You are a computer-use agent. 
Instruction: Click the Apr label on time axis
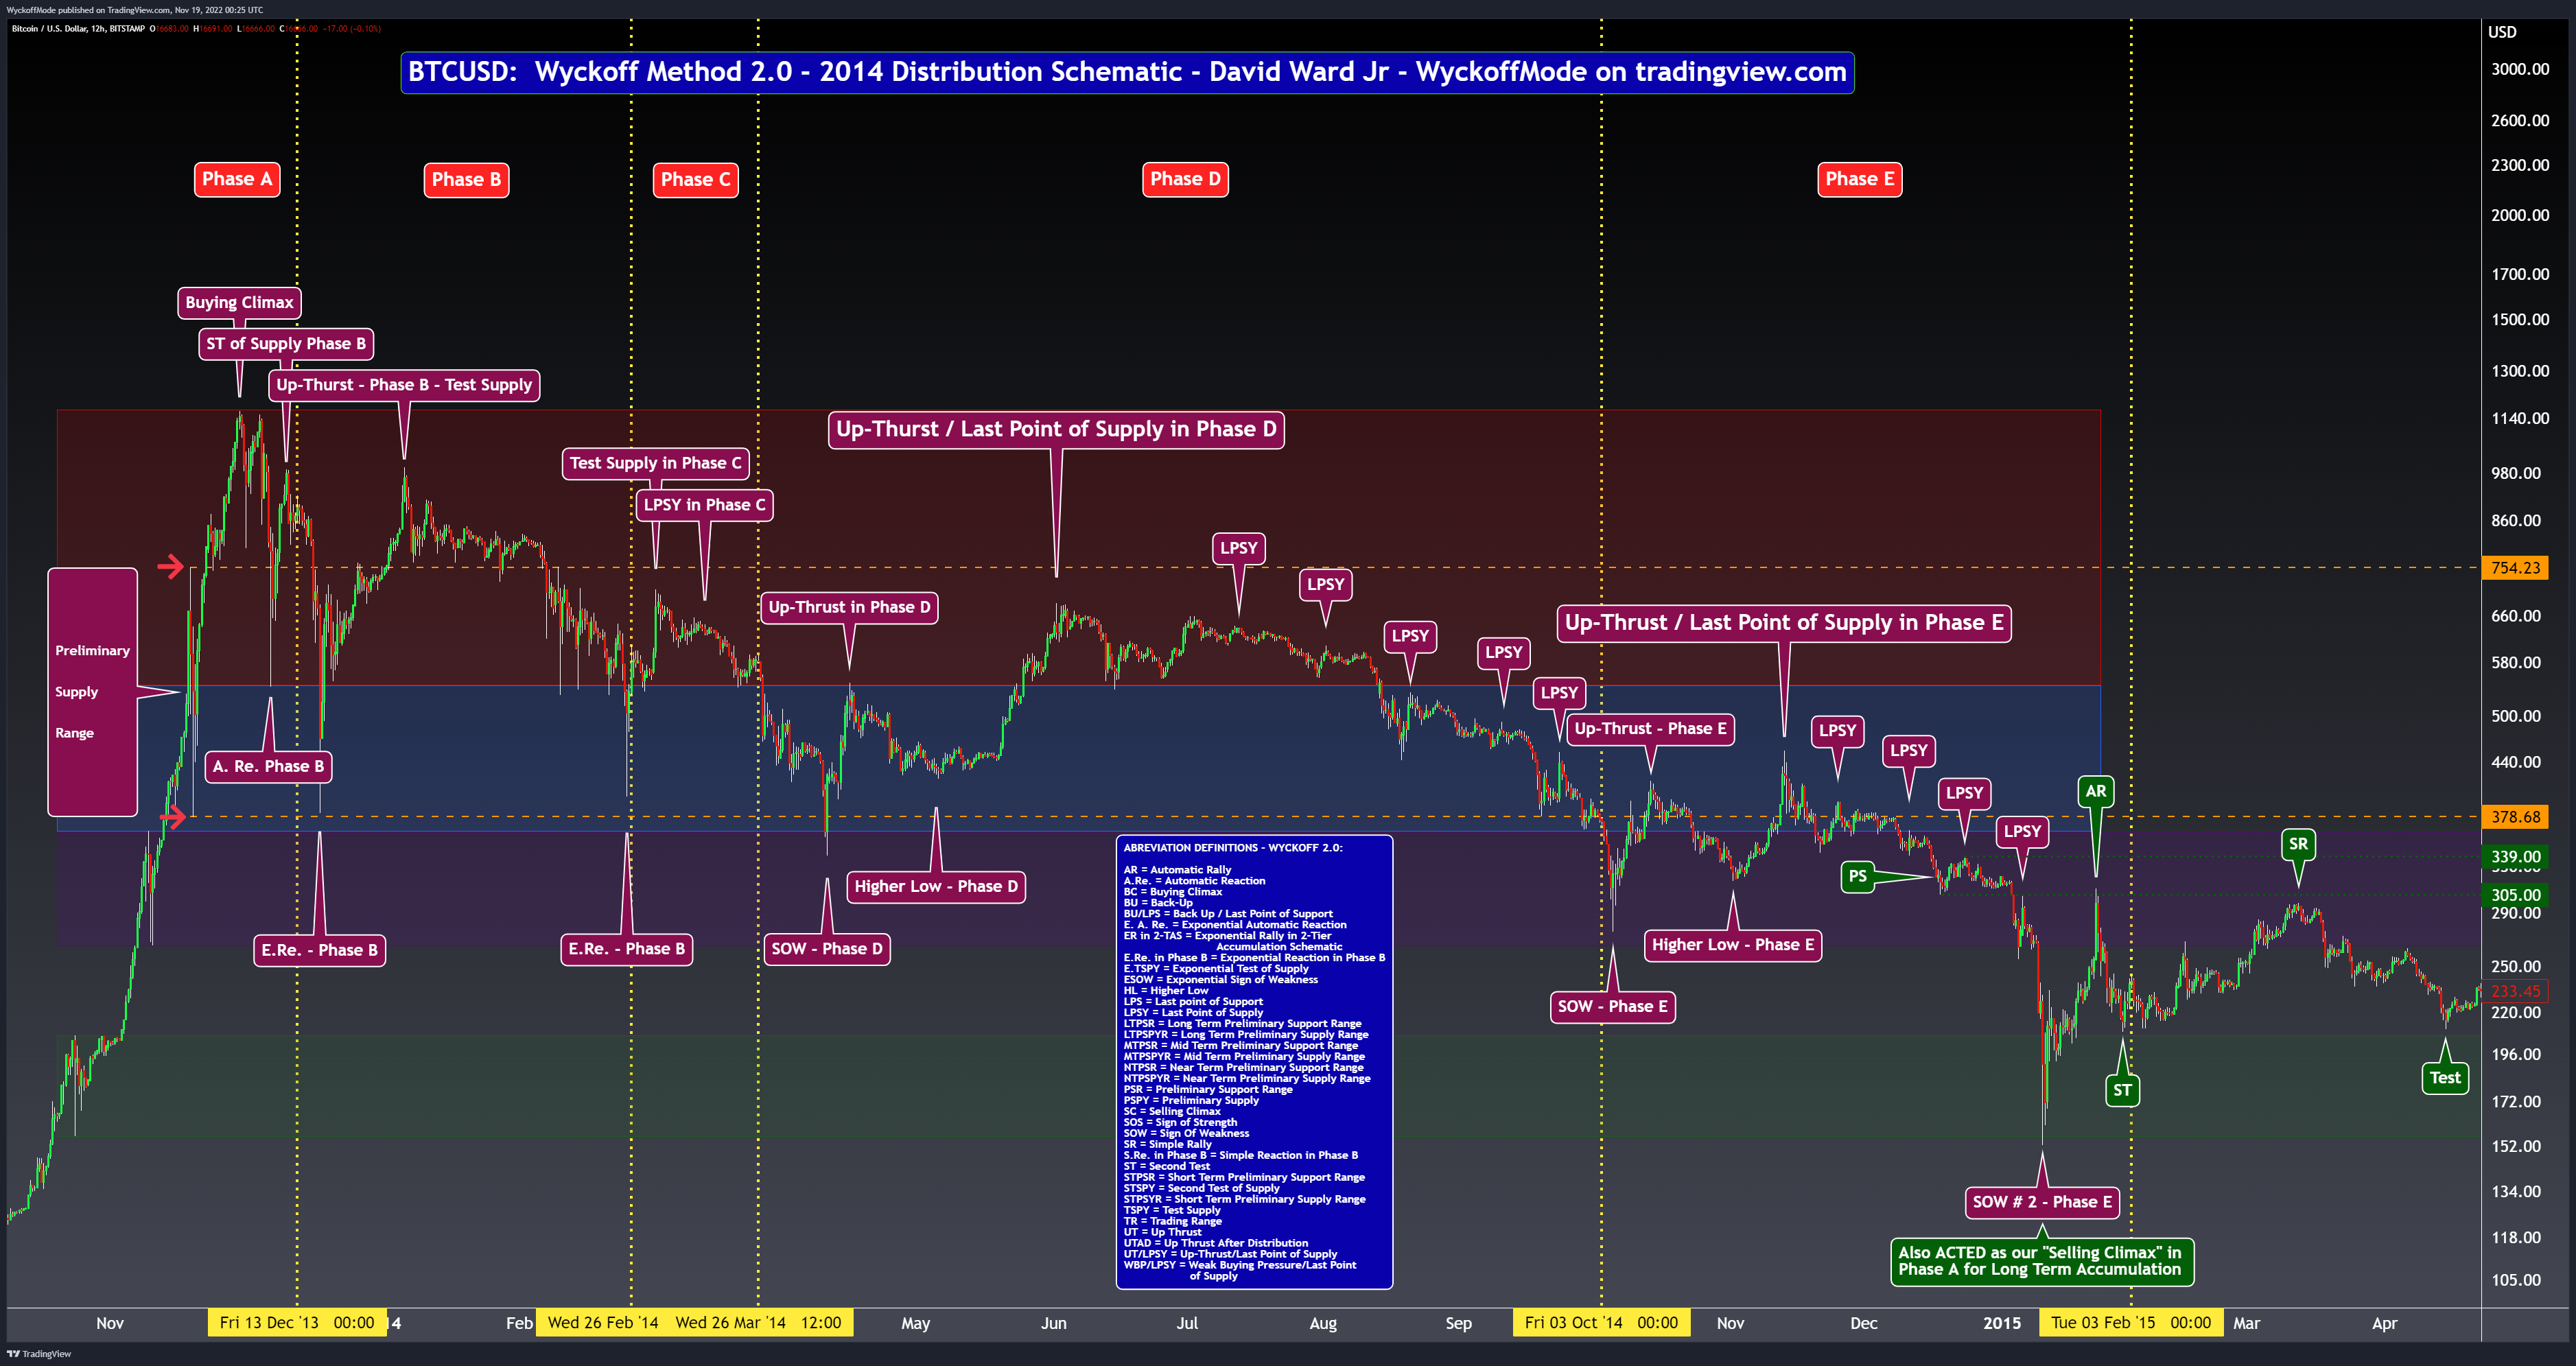pos(2384,1323)
